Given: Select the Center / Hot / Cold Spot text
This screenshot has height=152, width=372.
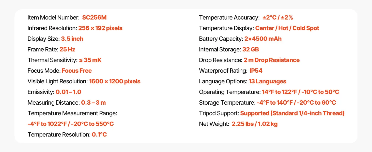Looking at the screenshot, I should tap(287, 28).
